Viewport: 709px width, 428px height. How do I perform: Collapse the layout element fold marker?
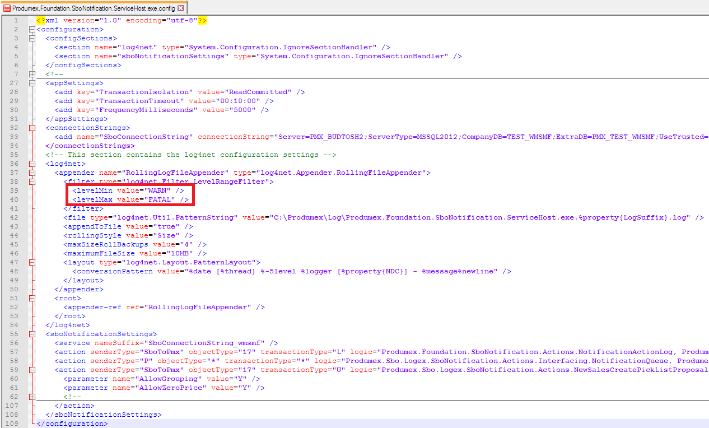32,262
